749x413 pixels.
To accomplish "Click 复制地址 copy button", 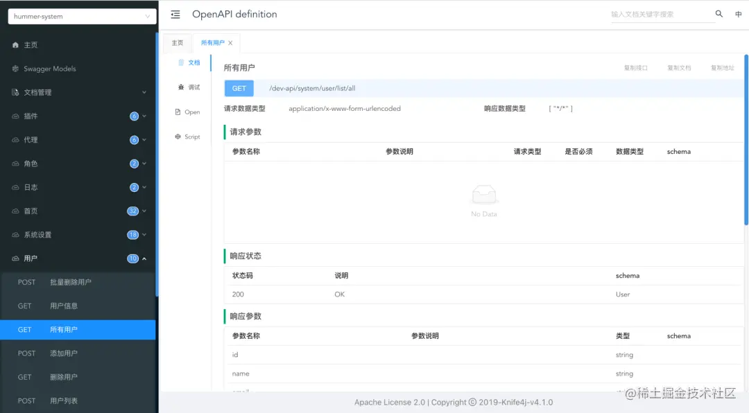I will point(722,68).
